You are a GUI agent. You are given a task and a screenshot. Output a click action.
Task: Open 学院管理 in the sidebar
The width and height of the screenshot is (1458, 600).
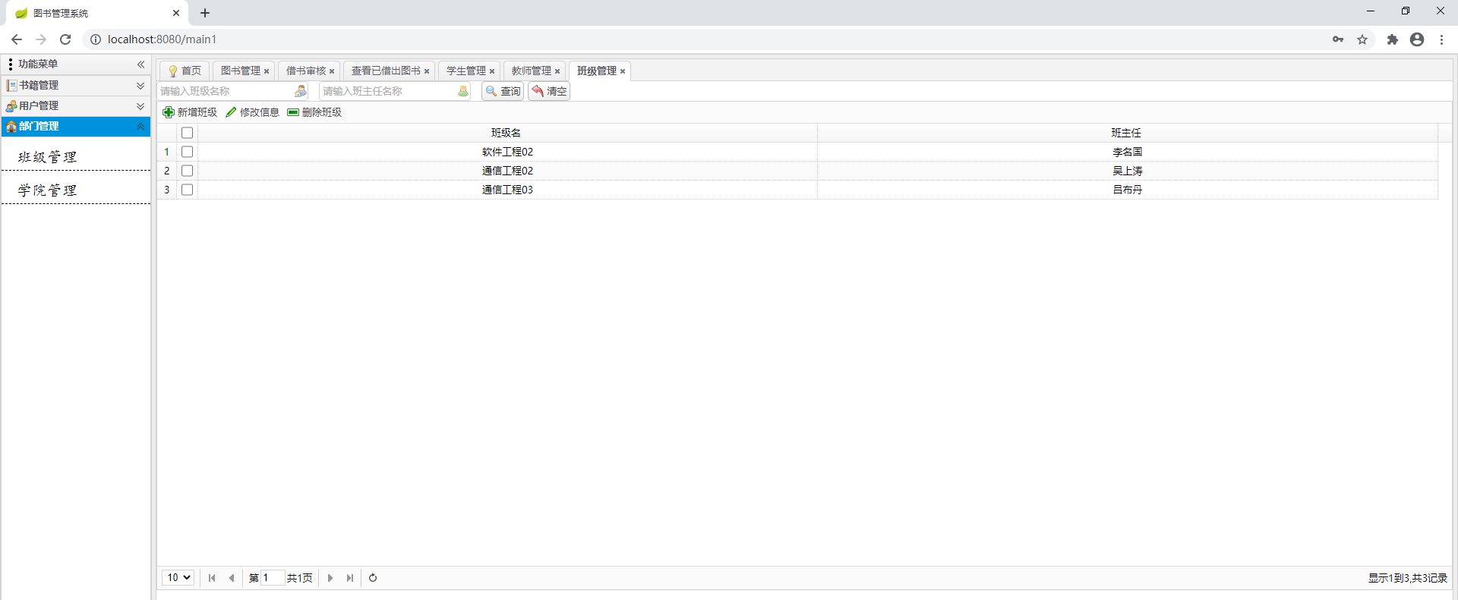(47, 190)
